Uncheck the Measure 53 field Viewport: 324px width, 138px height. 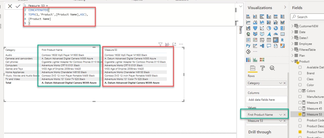(300, 114)
